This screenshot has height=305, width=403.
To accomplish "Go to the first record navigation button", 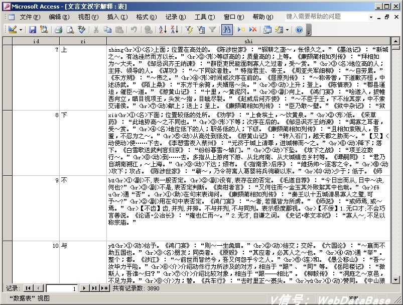I will click(28, 288).
